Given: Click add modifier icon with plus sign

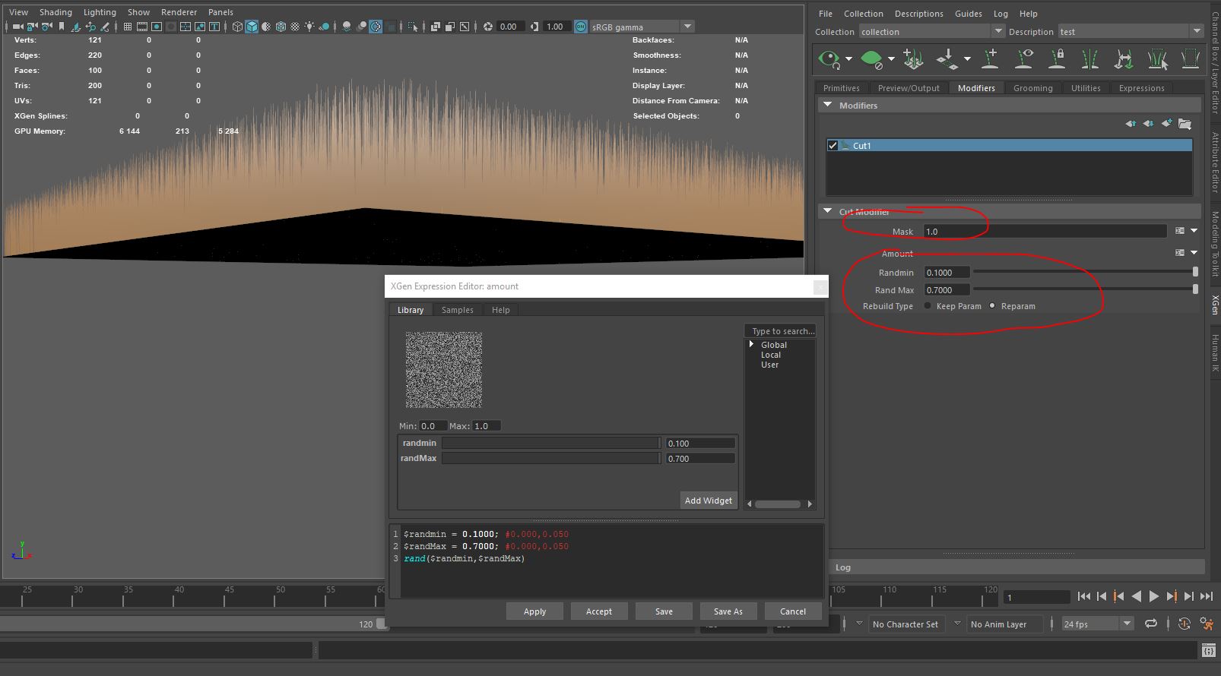Looking at the screenshot, I should pos(1166,124).
